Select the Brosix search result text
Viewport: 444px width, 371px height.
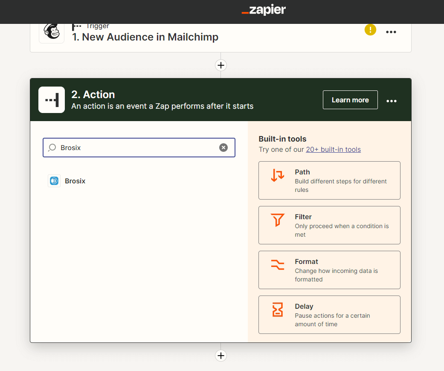coord(75,181)
